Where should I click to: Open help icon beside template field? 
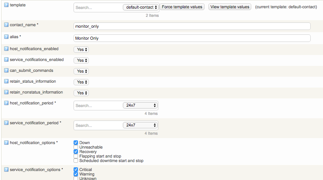point(6,5)
